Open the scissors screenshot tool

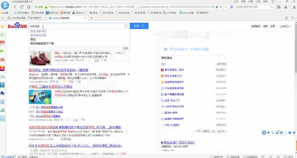(286, 7)
